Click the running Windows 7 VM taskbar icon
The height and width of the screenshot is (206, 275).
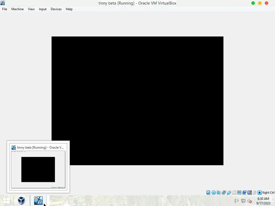38,201
